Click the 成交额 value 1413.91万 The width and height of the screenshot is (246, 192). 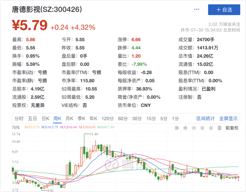point(207,48)
